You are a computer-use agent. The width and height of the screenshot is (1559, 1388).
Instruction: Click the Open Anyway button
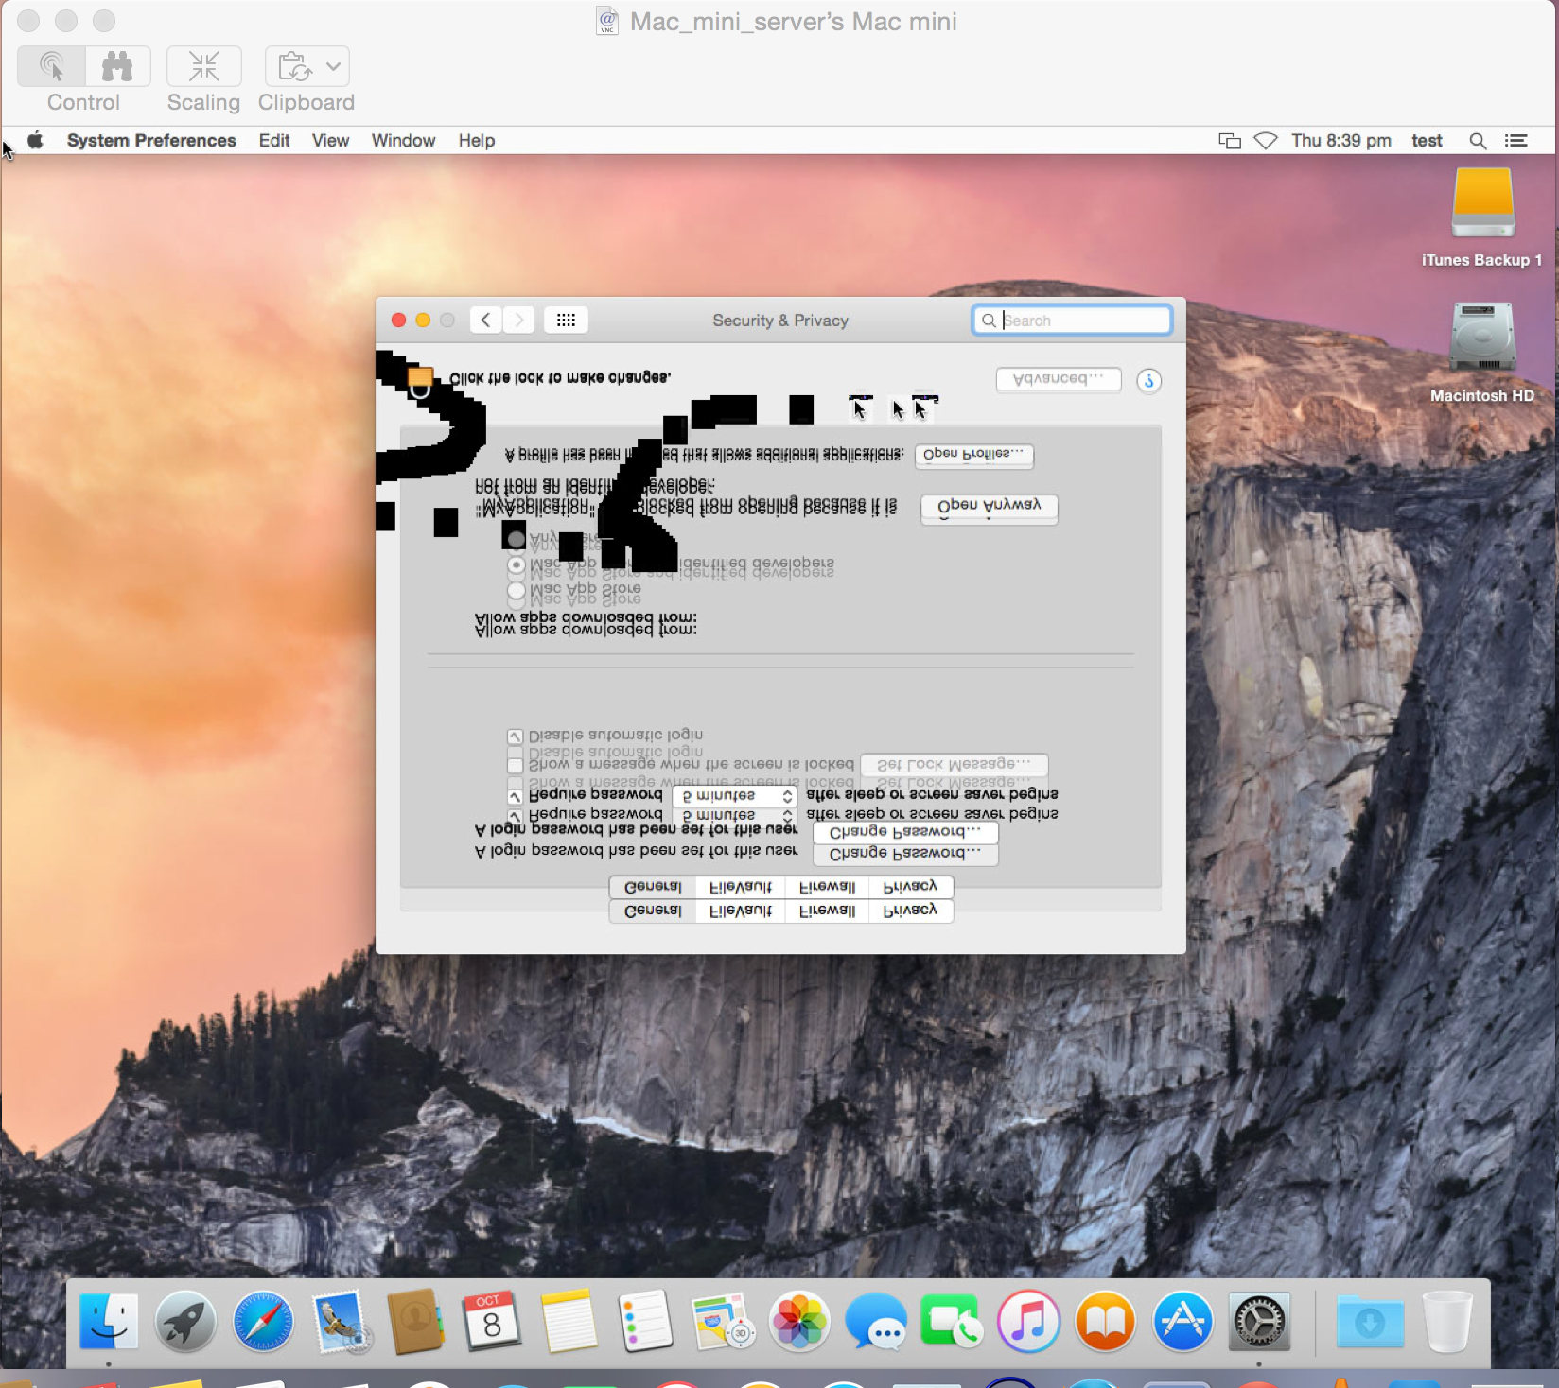pyautogui.click(x=989, y=507)
